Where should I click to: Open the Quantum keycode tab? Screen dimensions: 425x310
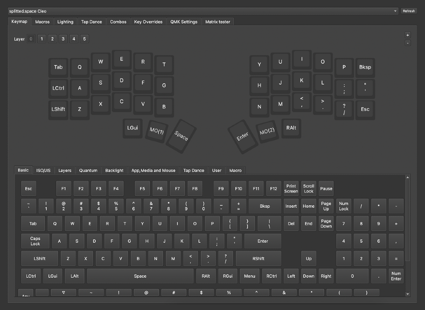pyautogui.click(x=88, y=170)
